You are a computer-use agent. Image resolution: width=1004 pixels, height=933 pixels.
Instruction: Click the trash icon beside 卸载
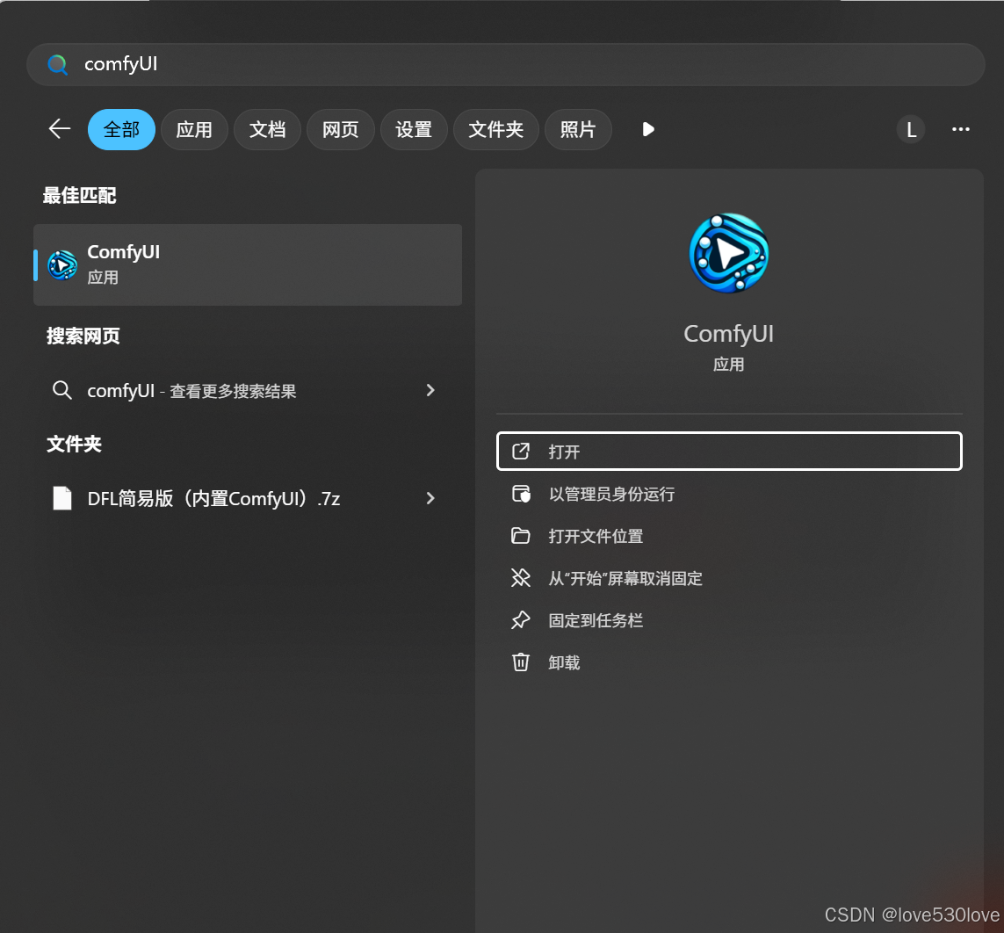521,662
